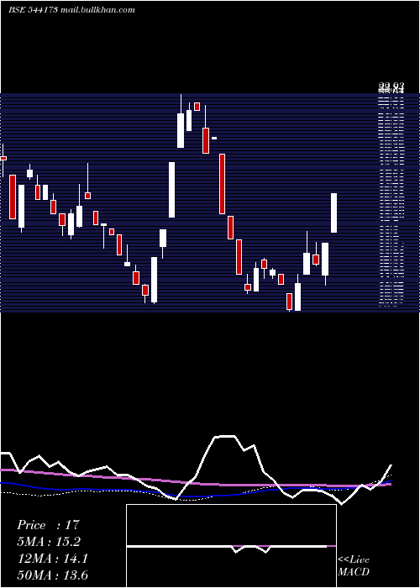This screenshot has height=588, width=420.
Task: Click the '5MA : 15.2' value
Action: click(x=49, y=542)
